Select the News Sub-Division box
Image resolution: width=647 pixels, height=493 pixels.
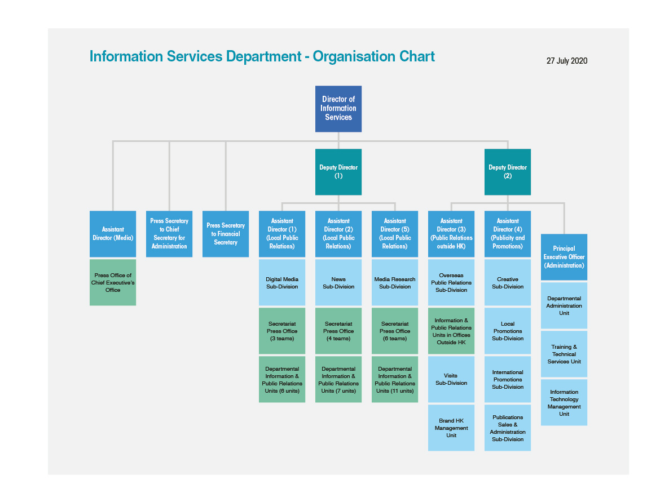click(338, 282)
